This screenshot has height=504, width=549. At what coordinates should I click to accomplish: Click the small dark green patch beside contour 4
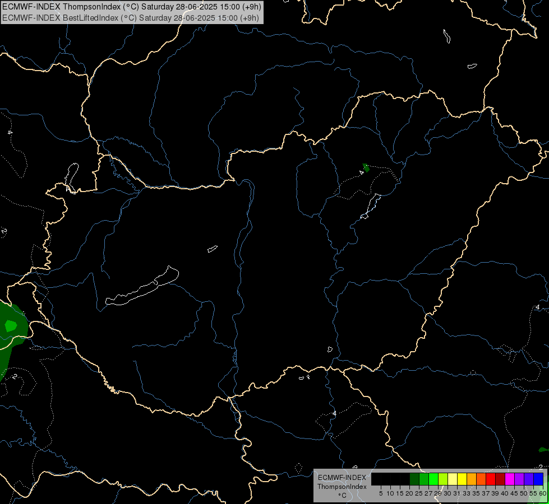(366, 167)
